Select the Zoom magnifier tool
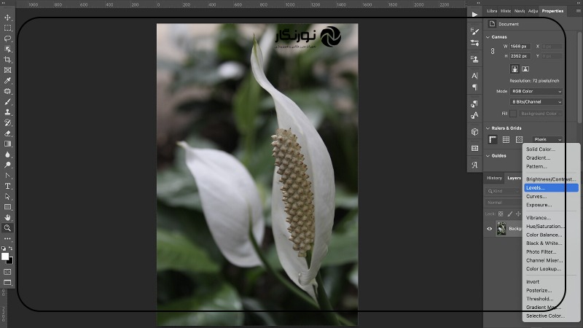 [x=8, y=228]
